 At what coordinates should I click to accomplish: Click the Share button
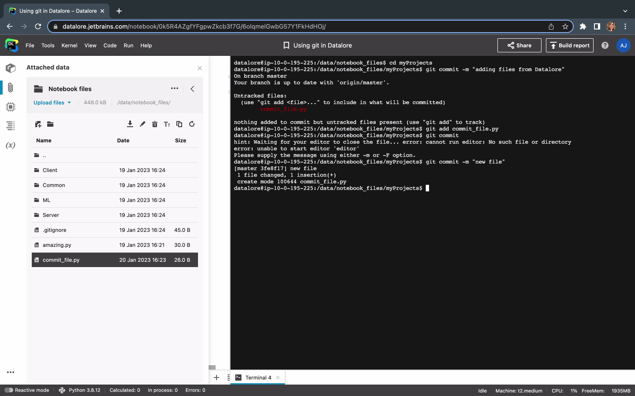click(x=519, y=45)
